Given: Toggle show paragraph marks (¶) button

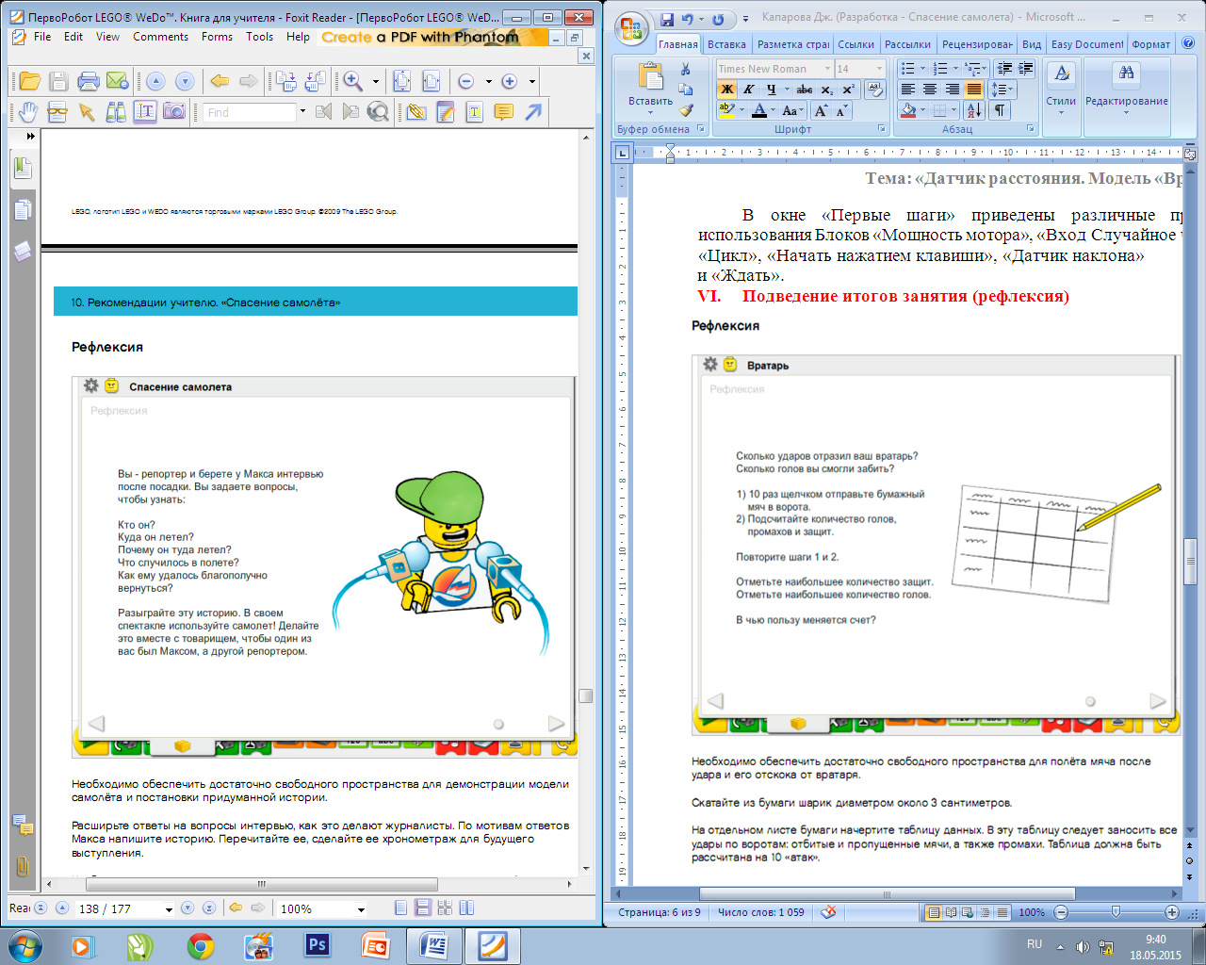Looking at the screenshot, I should click(x=1000, y=110).
